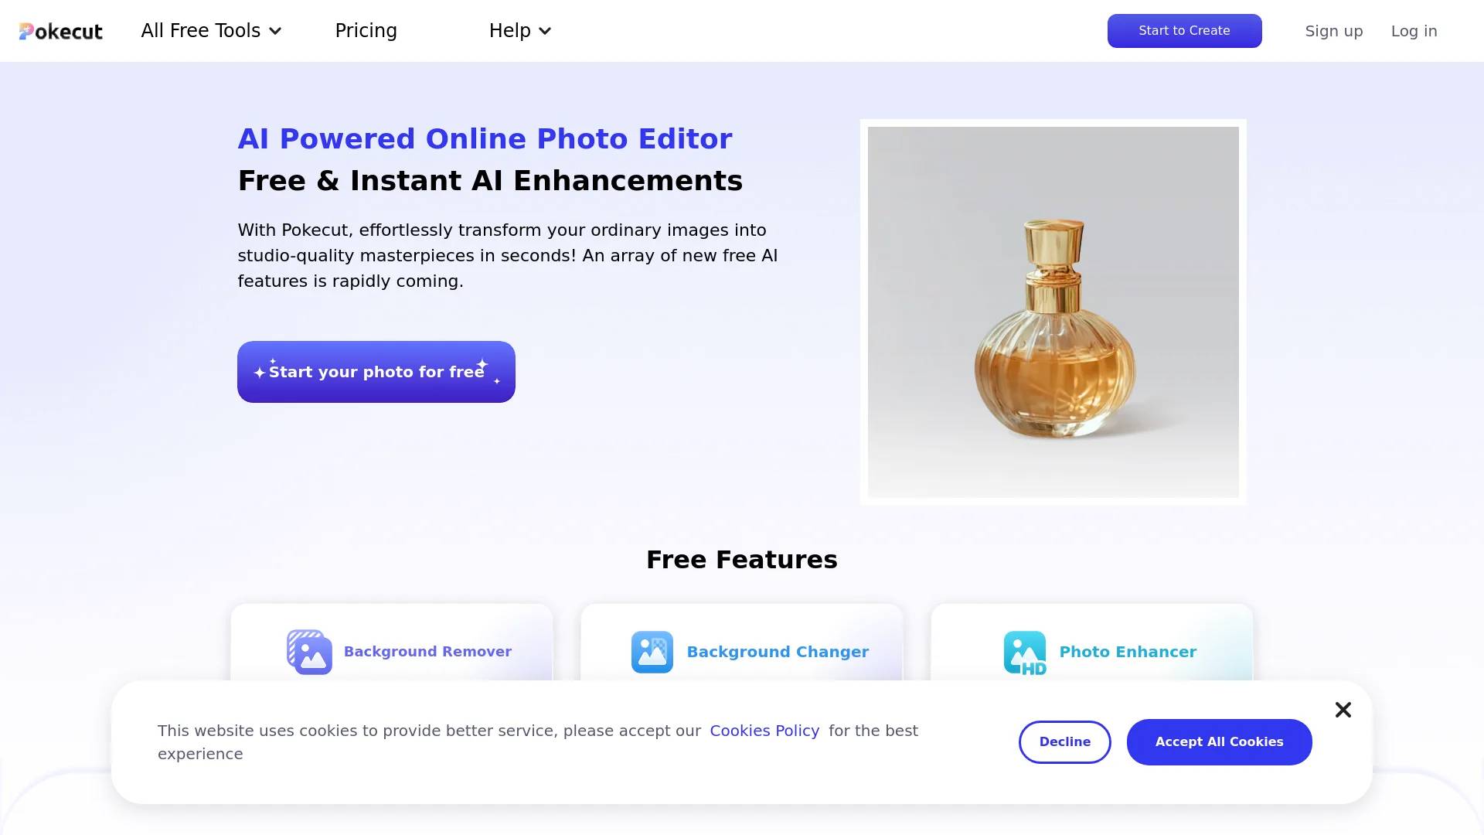
Task: Toggle cookie consent acceptance
Action: [1219, 741]
